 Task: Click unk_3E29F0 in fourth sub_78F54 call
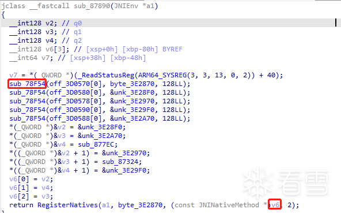[x=134, y=110]
